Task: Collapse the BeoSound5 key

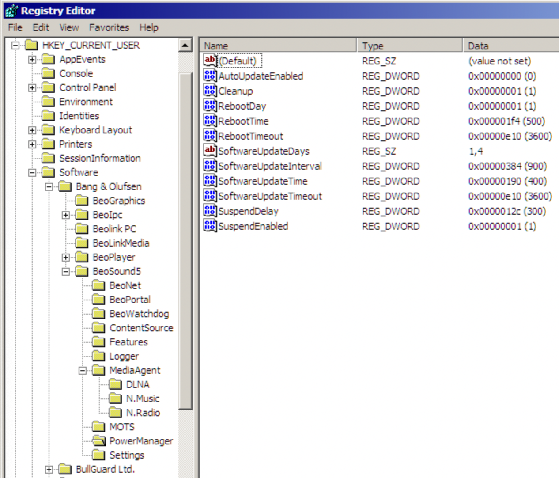Action: point(66,271)
